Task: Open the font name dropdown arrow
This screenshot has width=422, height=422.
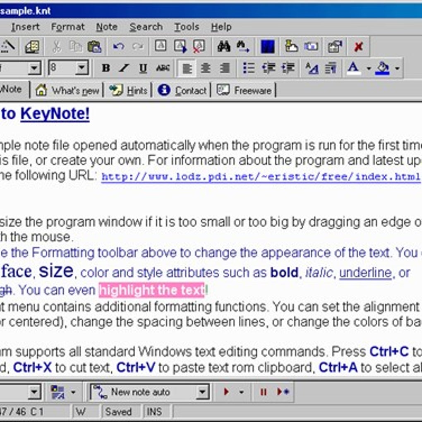Action: pos(34,68)
